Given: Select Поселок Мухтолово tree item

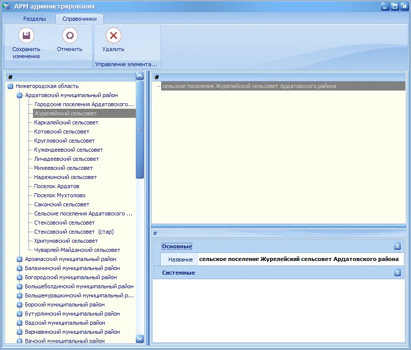Looking at the screenshot, I should 60,195.
